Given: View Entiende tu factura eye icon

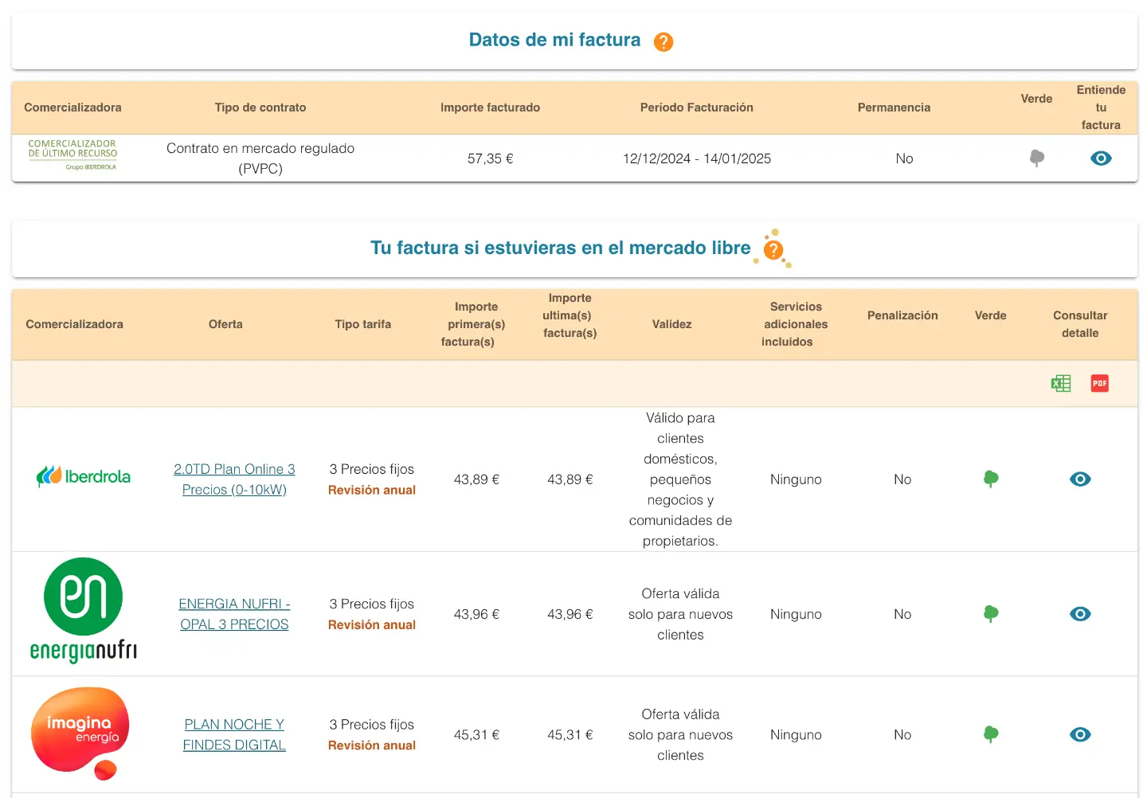Looking at the screenshot, I should [x=1101, y=158].
